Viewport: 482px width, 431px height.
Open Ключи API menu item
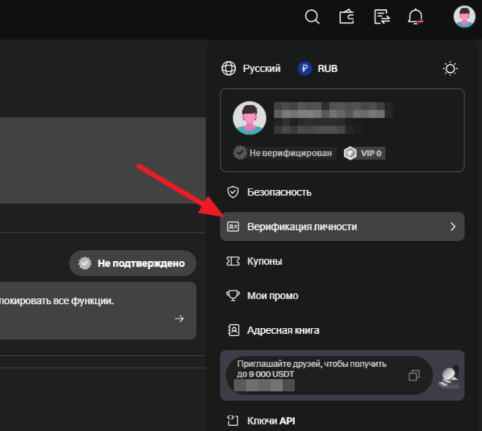click(x=271, y=421)
